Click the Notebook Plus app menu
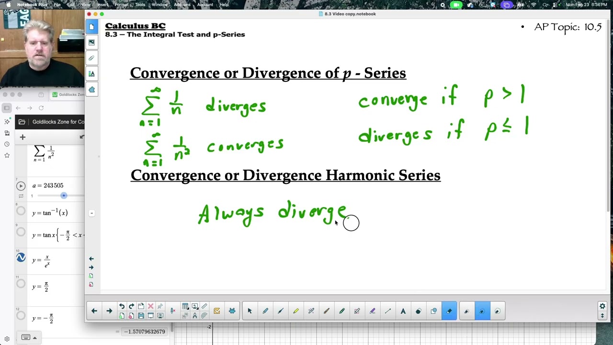Image resolution: width=613 pixels, height=345 pixels. pos(32,4)
